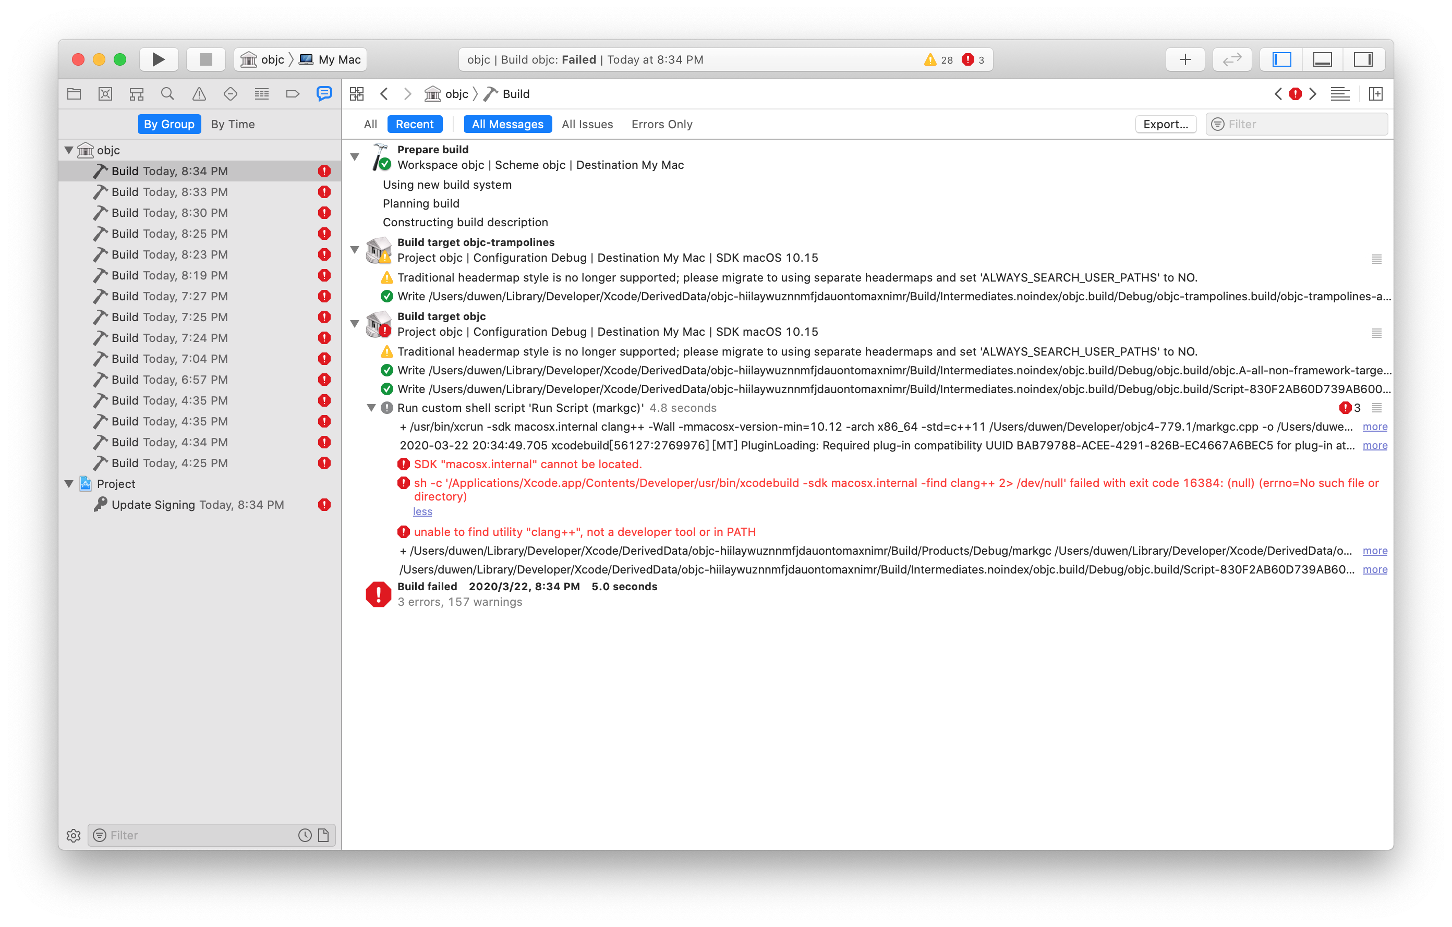Toggle recent-only clock filter icon
The height and width of the screenshot is (927, 1452).
(x=305, y=835)
